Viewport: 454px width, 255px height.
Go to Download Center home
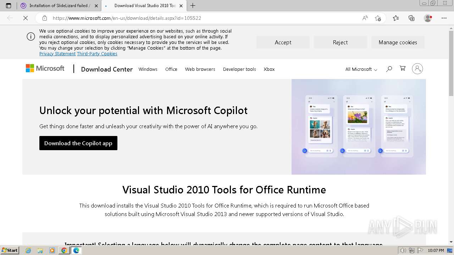107,69
